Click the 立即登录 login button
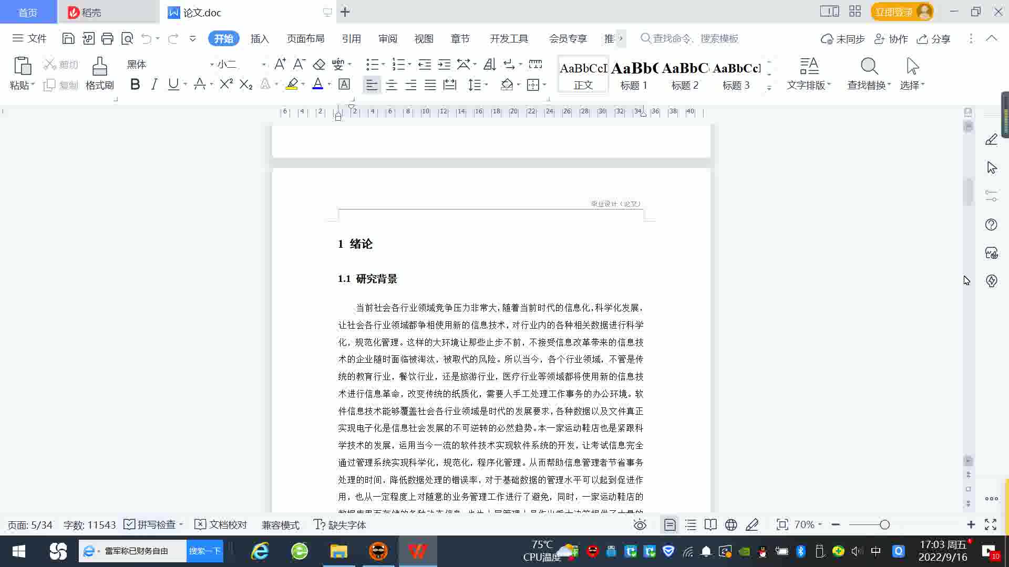 894,12
